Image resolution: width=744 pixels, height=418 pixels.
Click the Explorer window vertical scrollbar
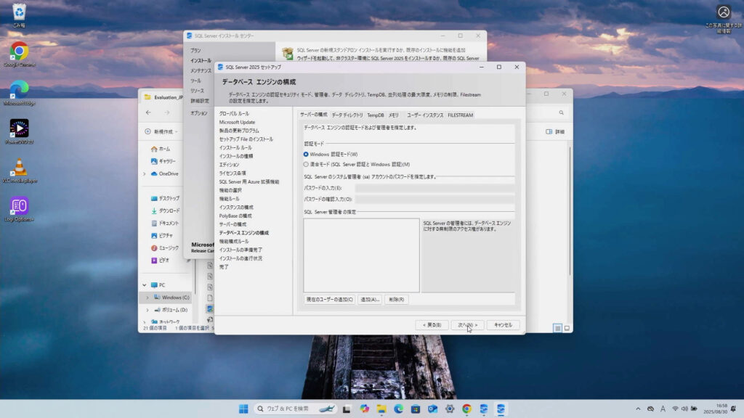point(570,211)
